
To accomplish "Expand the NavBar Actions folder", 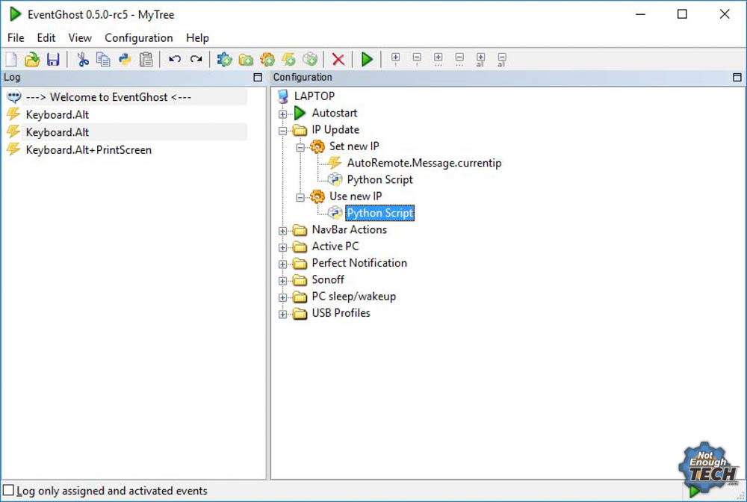I will click(x=283, y=231).
